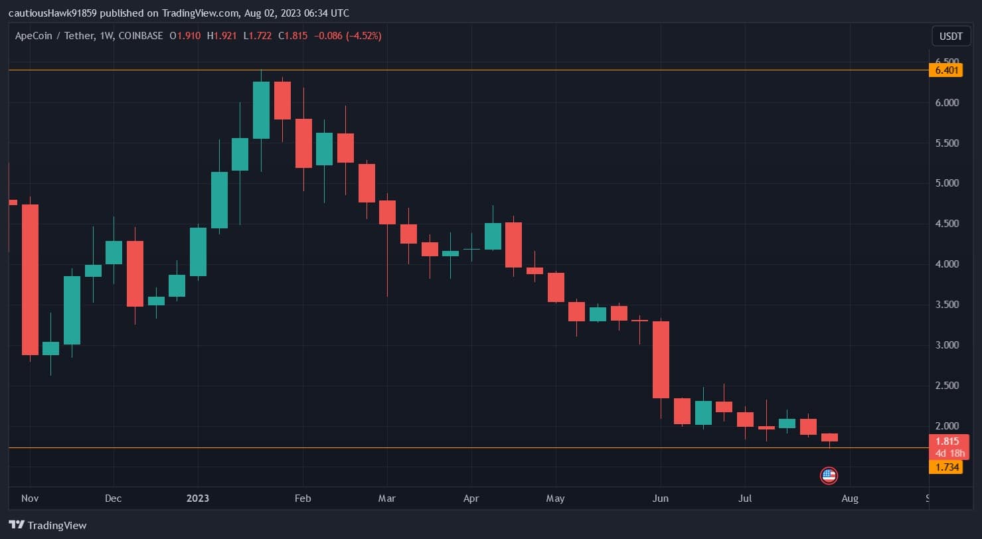
Task: Click the ApeCoin / Tether symbol title
Action: click(55, 36)
